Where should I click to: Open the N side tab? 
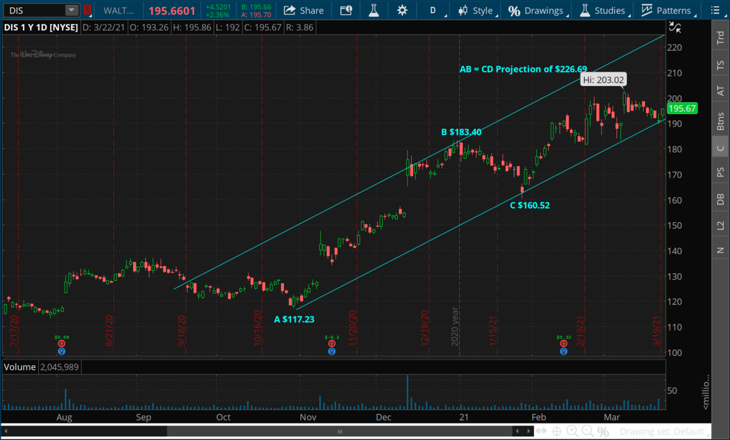[720, 250]
